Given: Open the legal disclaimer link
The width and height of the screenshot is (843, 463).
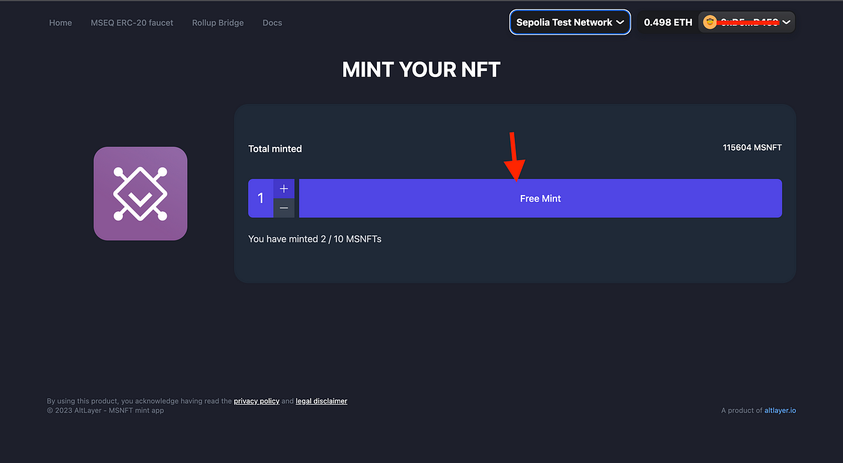Looking at the screenshot, I should click(x=322, y=401).
